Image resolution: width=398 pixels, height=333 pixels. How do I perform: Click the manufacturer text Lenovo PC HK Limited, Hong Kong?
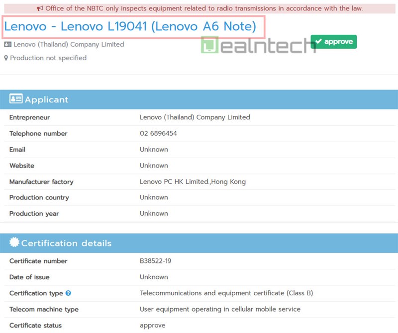click(194, 181)
